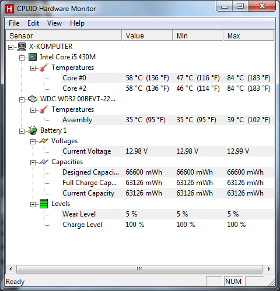Collapse the Levels group expander

coord(33,204)
